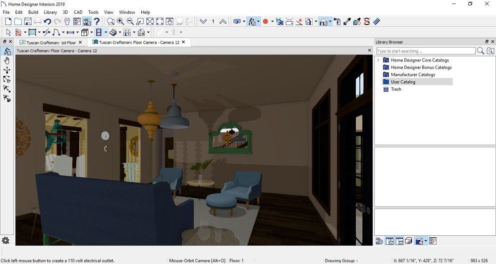Click the library search input field
The width and height of the screenshot is (496, 264).
coord(426,51)
